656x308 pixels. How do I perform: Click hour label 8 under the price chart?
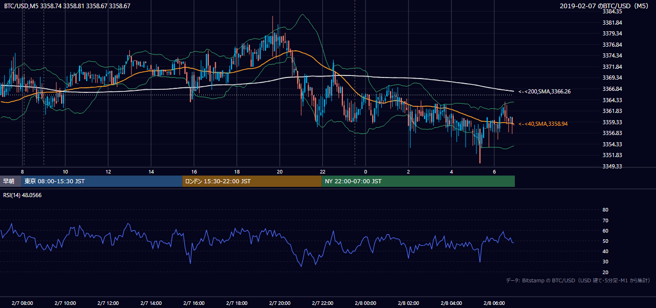coord(22,171)
